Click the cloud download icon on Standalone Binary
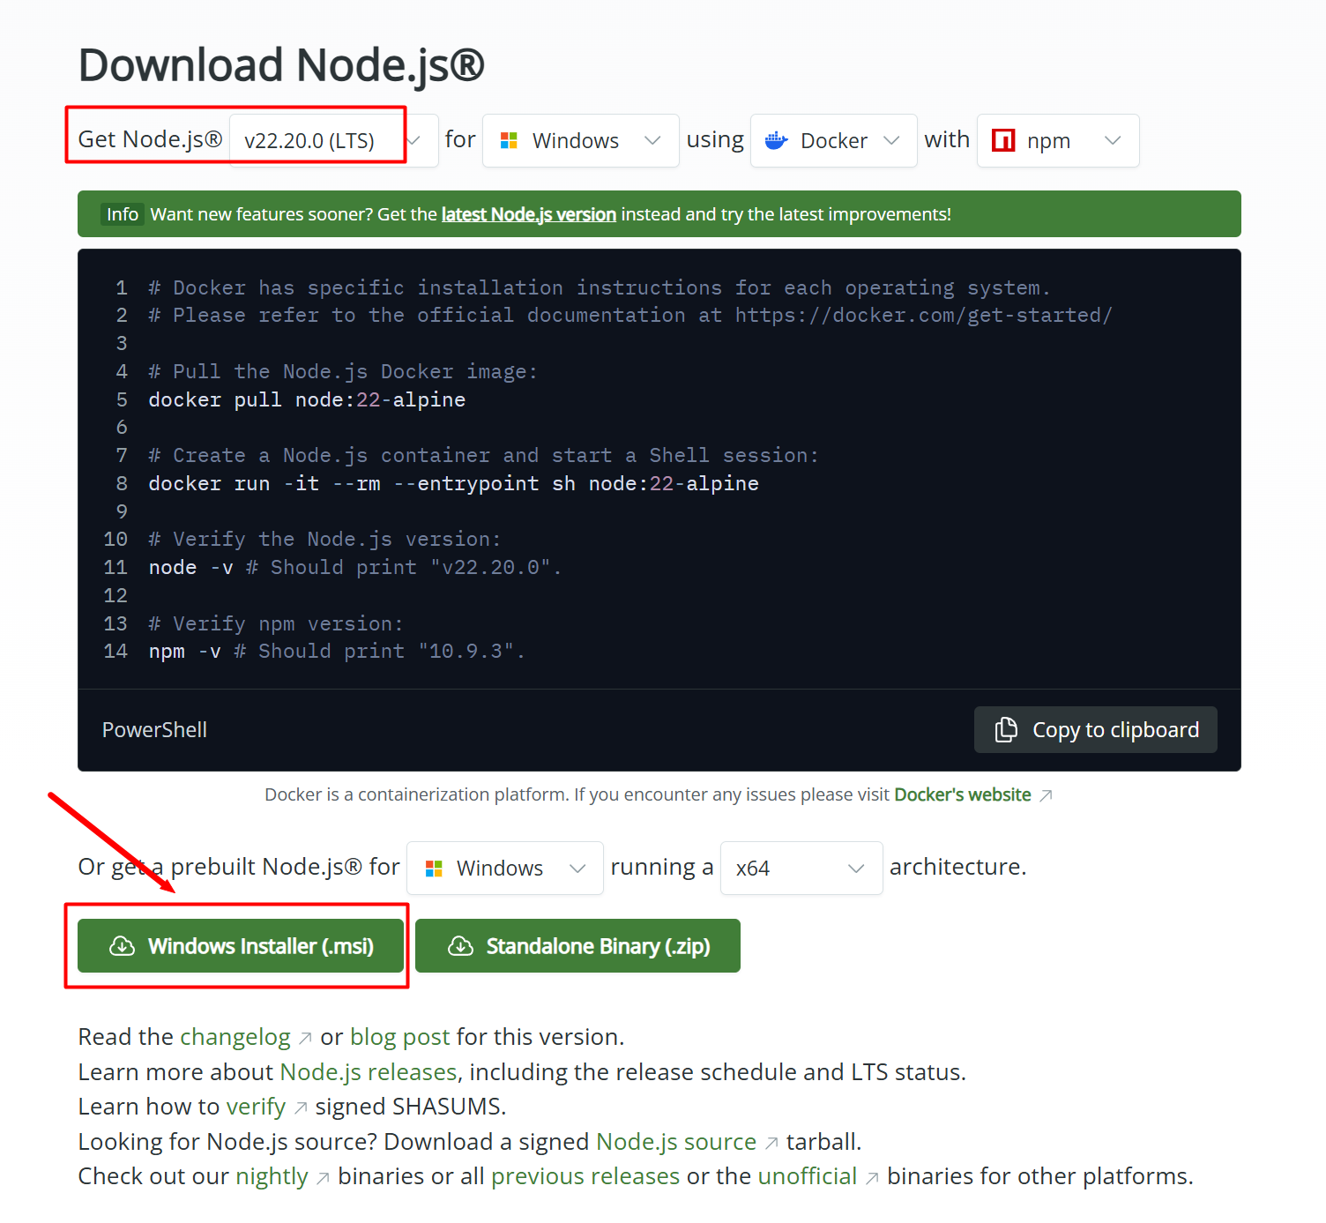This screenshot has width=1326, height=1223. pyautogui.click(x=460, y=946)
